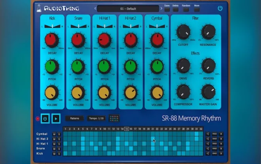Click the Snare row shift-left arrow
This screenshot has height=164, width=261.
pyautogui.click(x=208, y=149)
